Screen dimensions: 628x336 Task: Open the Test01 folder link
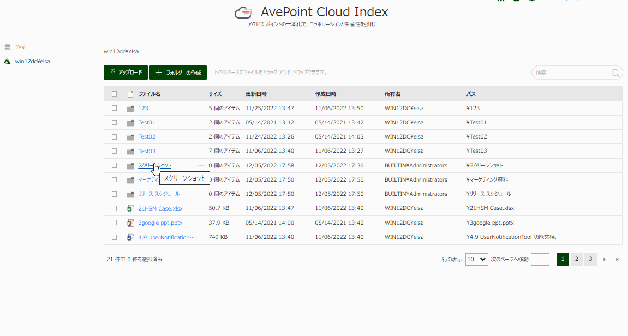pyautogui.click(x=147, y=123)
